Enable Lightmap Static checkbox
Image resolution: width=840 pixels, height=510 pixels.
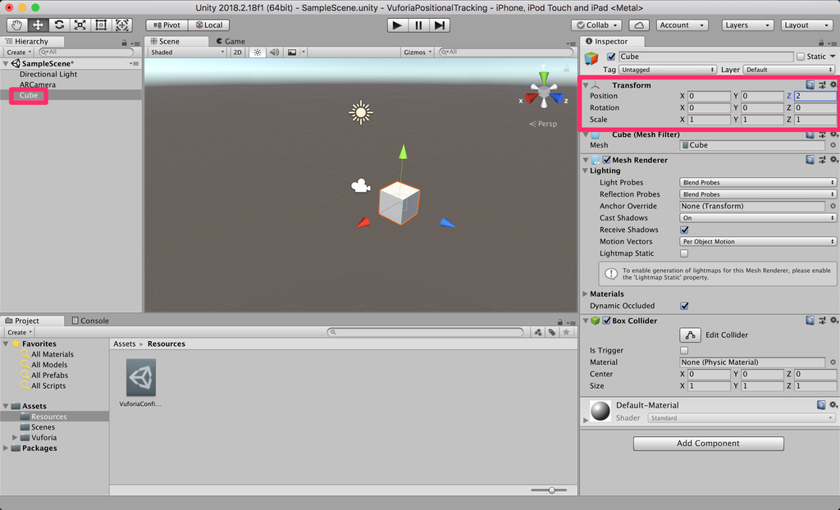click(x=684, y=253)
